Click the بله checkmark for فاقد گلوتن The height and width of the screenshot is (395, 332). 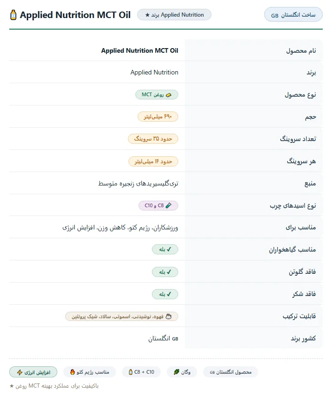(x=165, y=272)
